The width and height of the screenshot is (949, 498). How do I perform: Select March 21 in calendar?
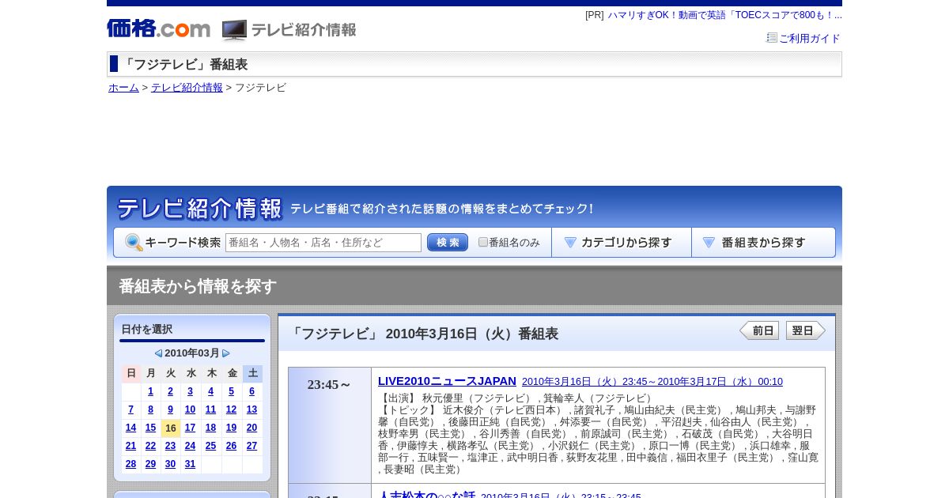click(130, 446)
